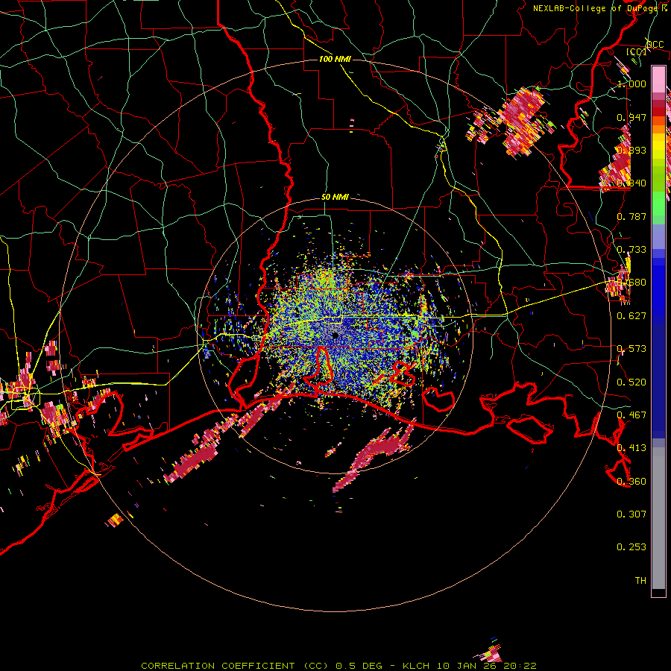671x671 pixels.
Task: Select the 0.733 scale value
Action: 631,250
